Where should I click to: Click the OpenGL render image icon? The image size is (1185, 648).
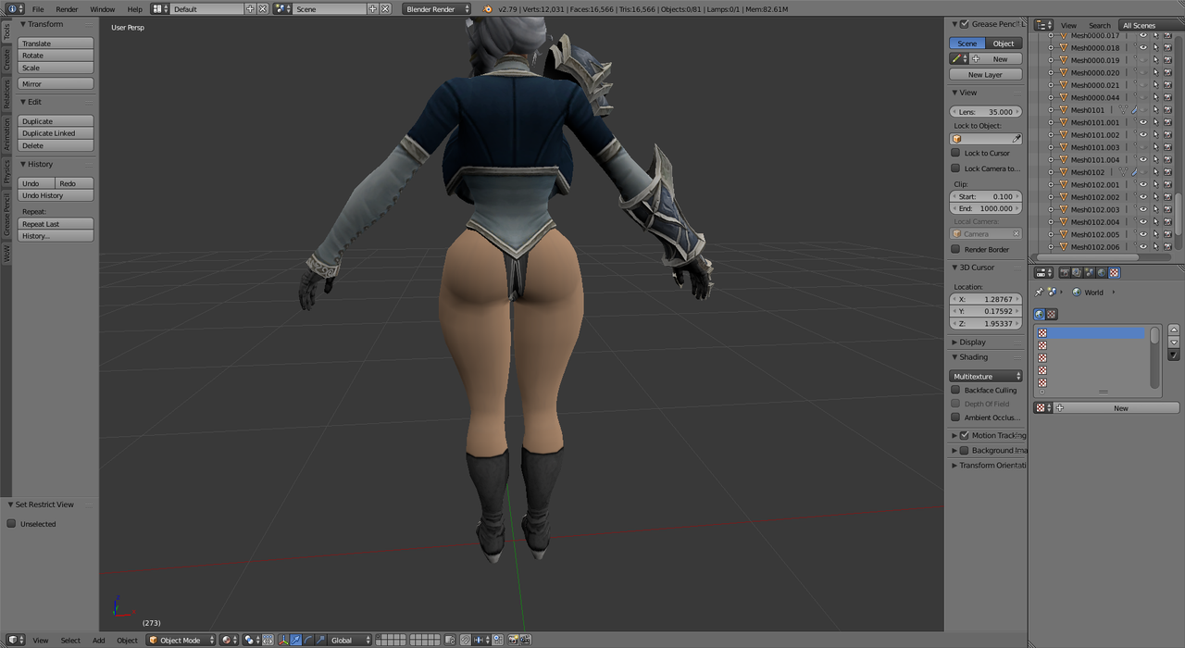coord(512,640)
